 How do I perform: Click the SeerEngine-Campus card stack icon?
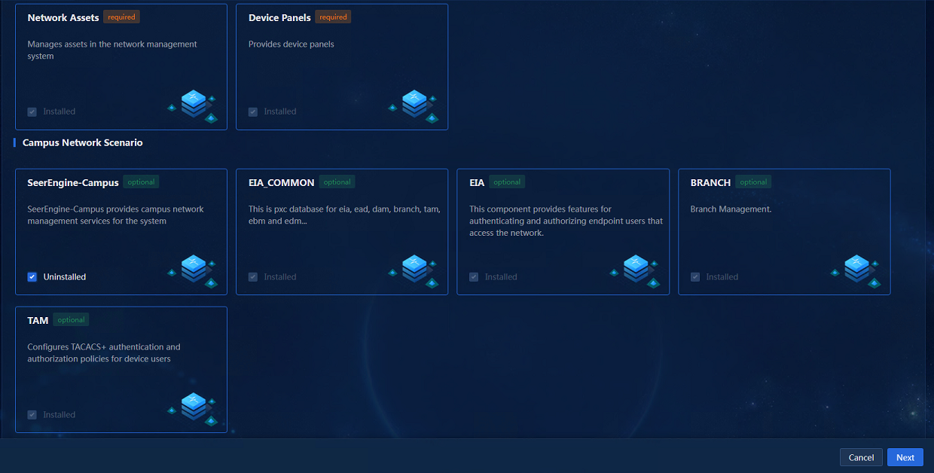pos(193,271)
